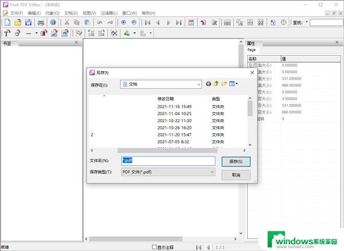Image resolution: width=344 pixels, height=251 pixels.
Task: Click the red curved arrow toolbar icon
Action: [x=203, y=22]
